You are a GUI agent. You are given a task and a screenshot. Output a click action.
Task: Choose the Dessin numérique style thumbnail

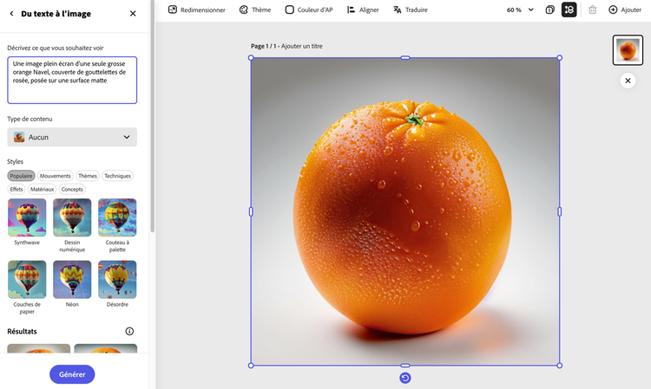pyautogui.click(x=72, y=217)
